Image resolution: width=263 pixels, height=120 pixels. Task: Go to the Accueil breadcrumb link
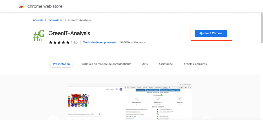tap(38, 20)
